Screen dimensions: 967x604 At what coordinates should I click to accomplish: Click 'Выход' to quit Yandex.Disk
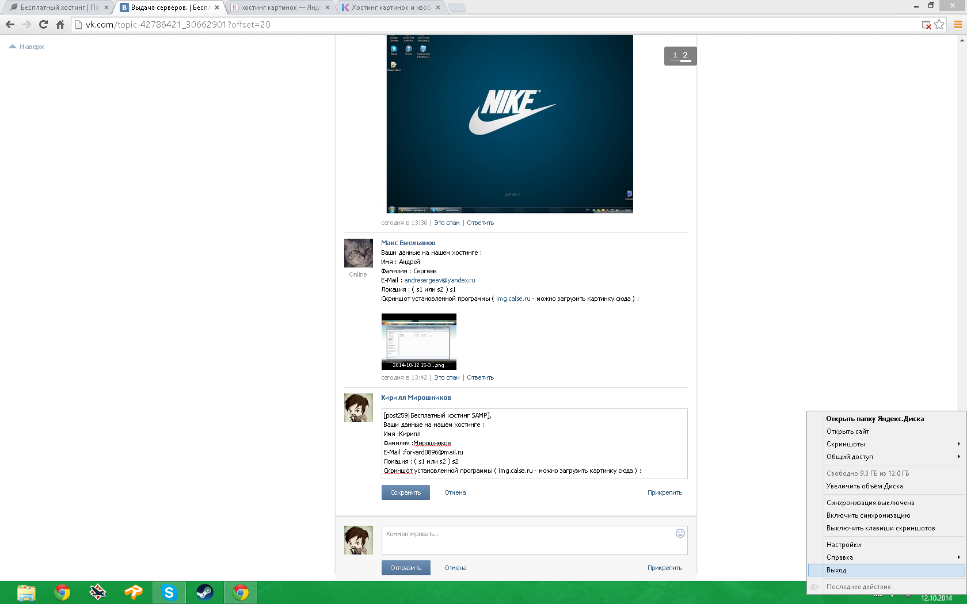[886, 570]
